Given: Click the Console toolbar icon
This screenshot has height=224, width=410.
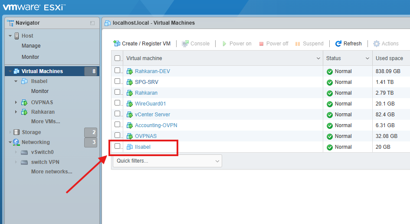Looking at the screenshot, I should pos(185,44).
